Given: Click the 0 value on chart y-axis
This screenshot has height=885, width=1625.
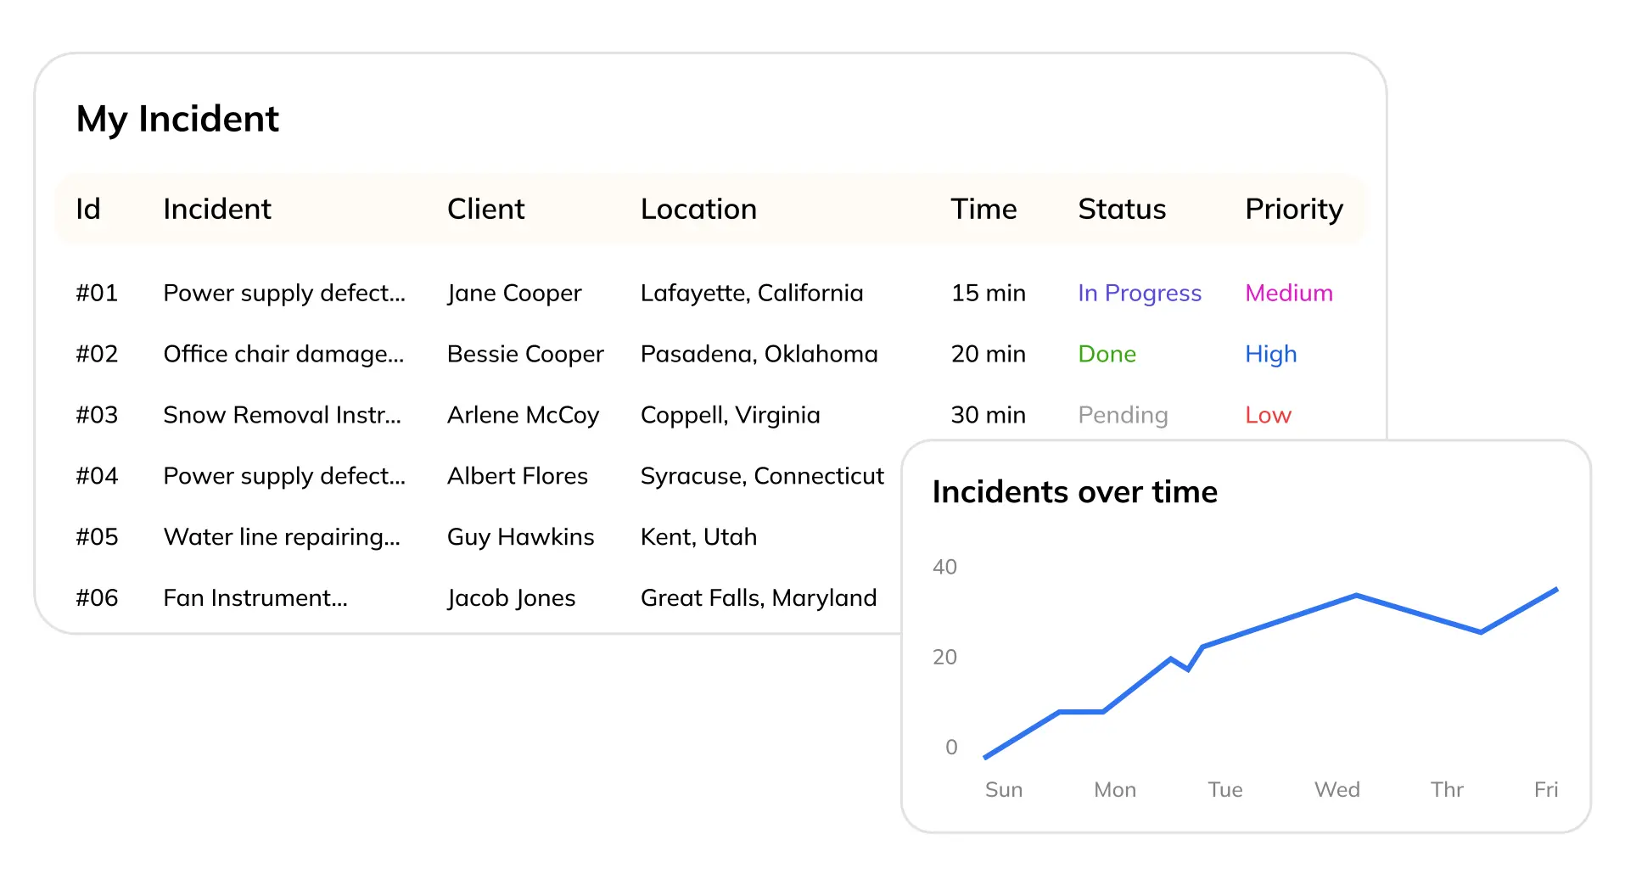Looking at the screenshot, I should (951, 747).
